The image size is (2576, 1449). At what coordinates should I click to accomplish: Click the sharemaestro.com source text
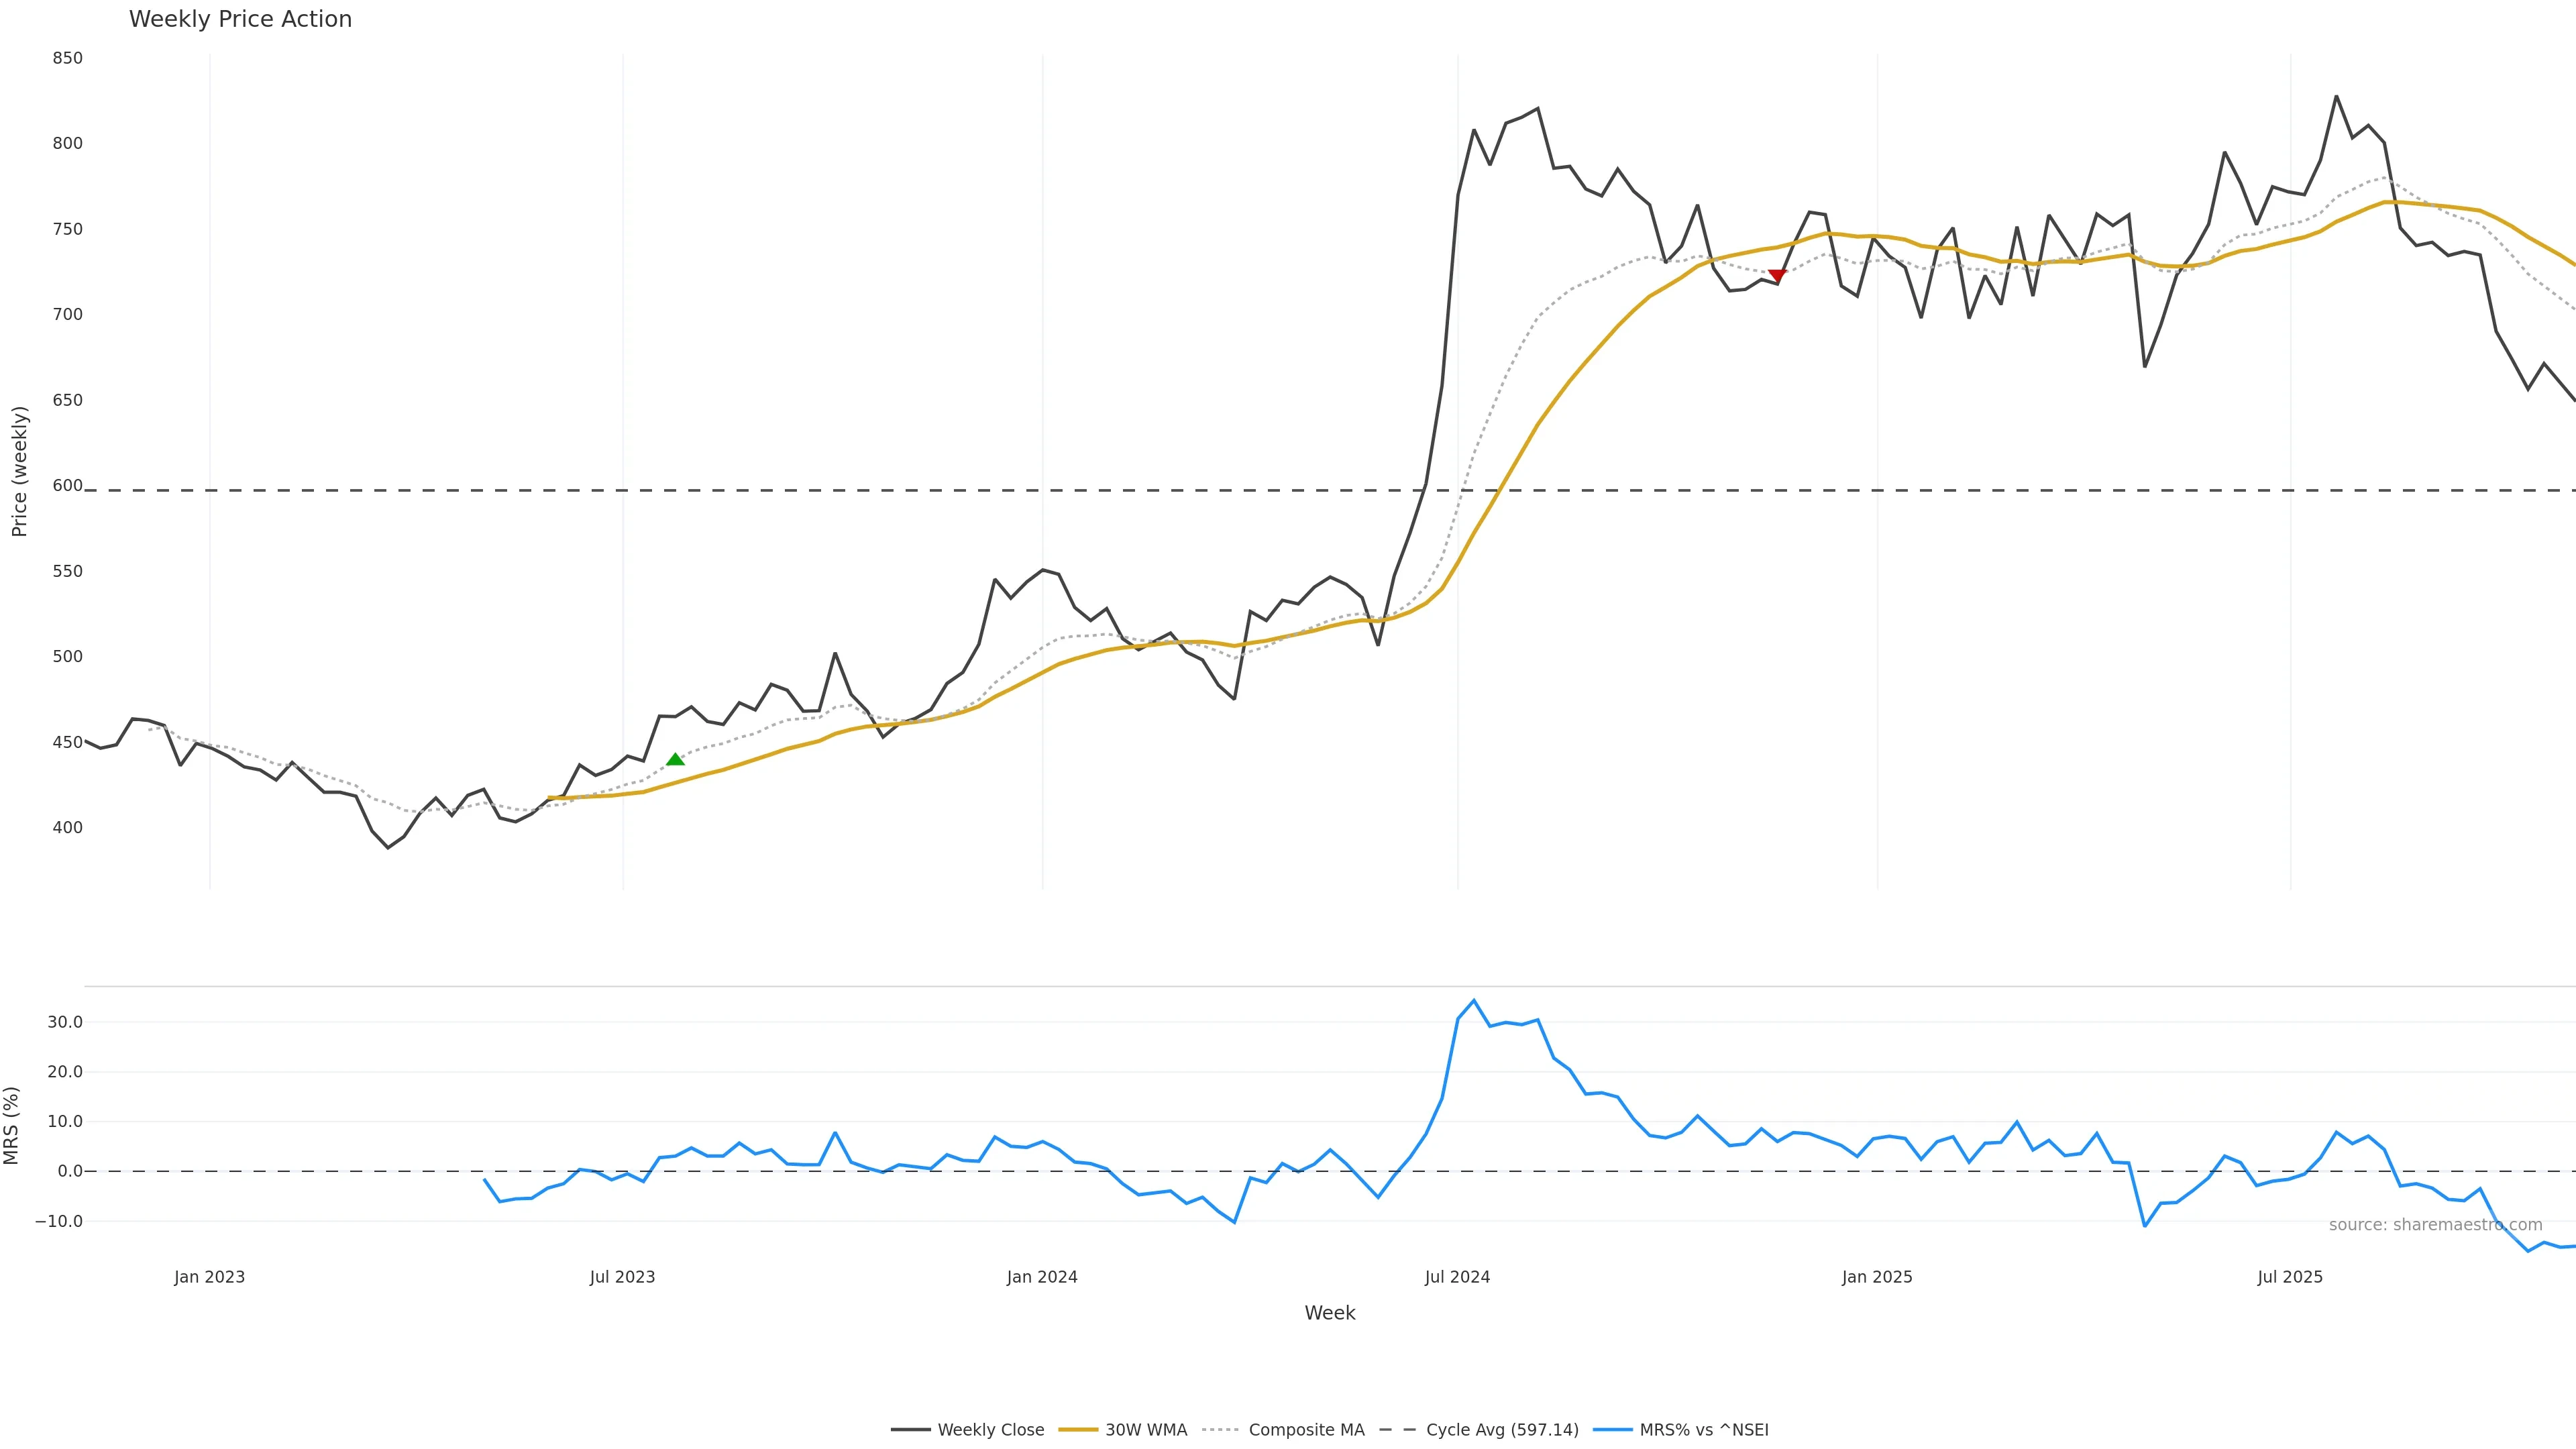pos(2435,1225)
